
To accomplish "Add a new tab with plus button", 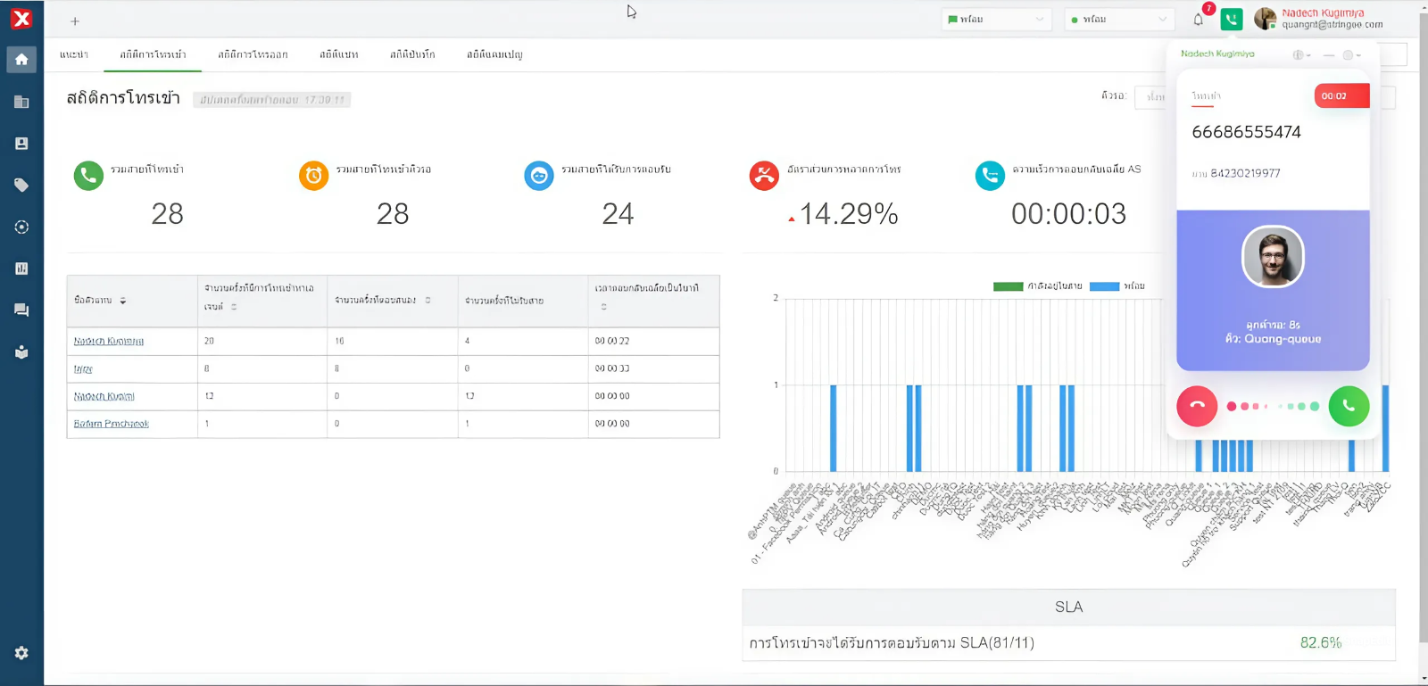I will pyautogui.click(x=75, y=21).
